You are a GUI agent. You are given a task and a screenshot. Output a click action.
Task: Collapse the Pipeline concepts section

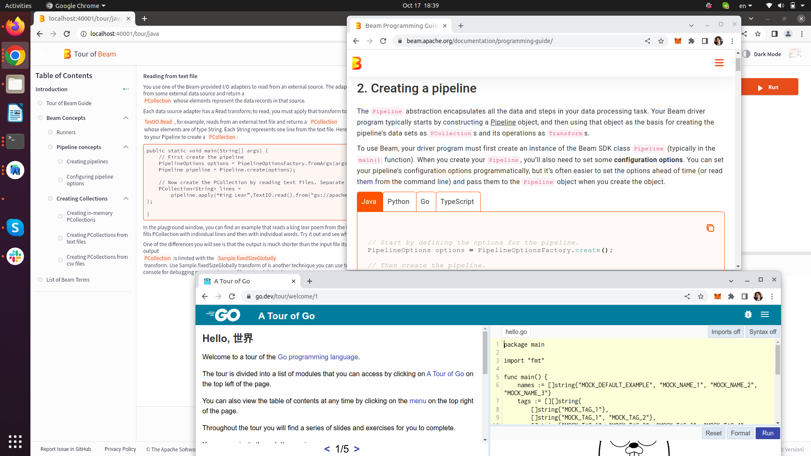coord(125,147)
